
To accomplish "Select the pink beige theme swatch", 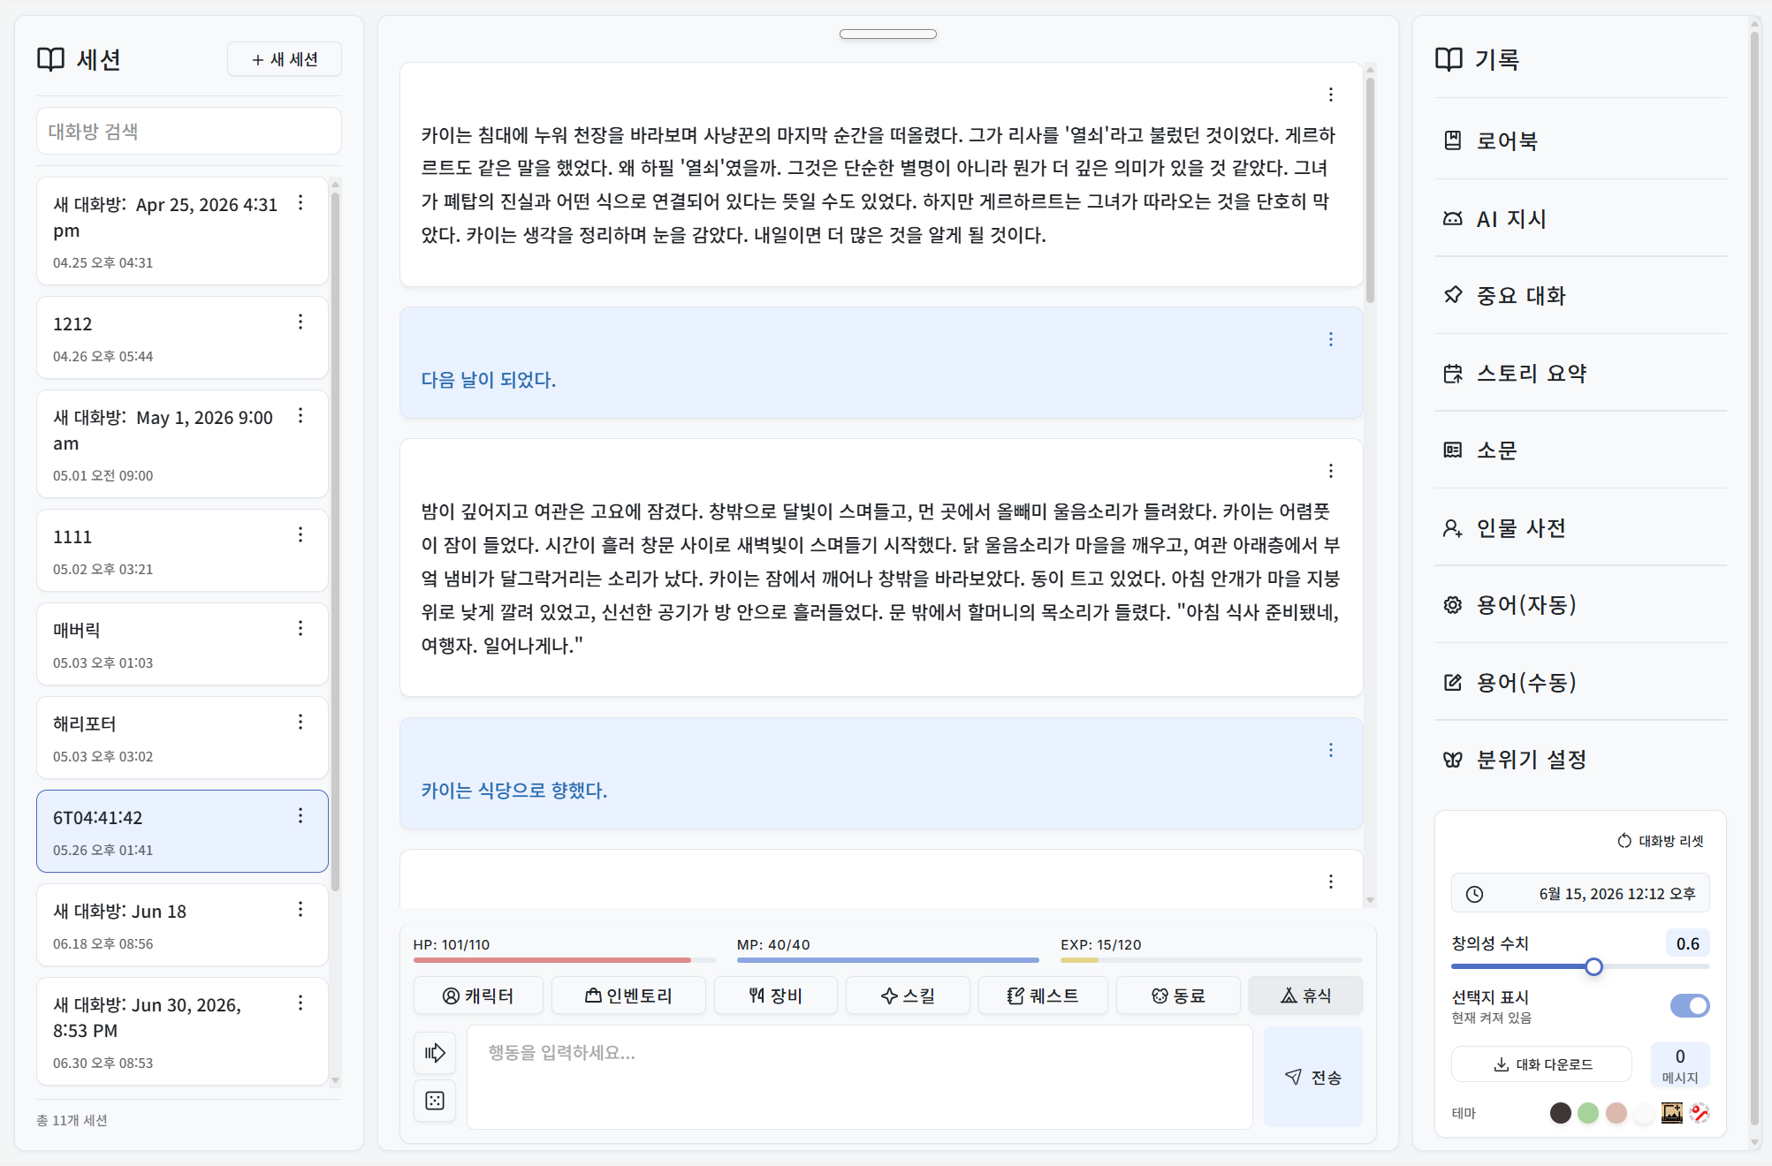I will (1616, 1113).
